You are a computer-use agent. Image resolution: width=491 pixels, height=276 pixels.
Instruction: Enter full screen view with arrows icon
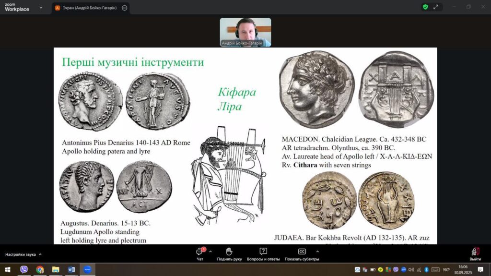[436, 7]
